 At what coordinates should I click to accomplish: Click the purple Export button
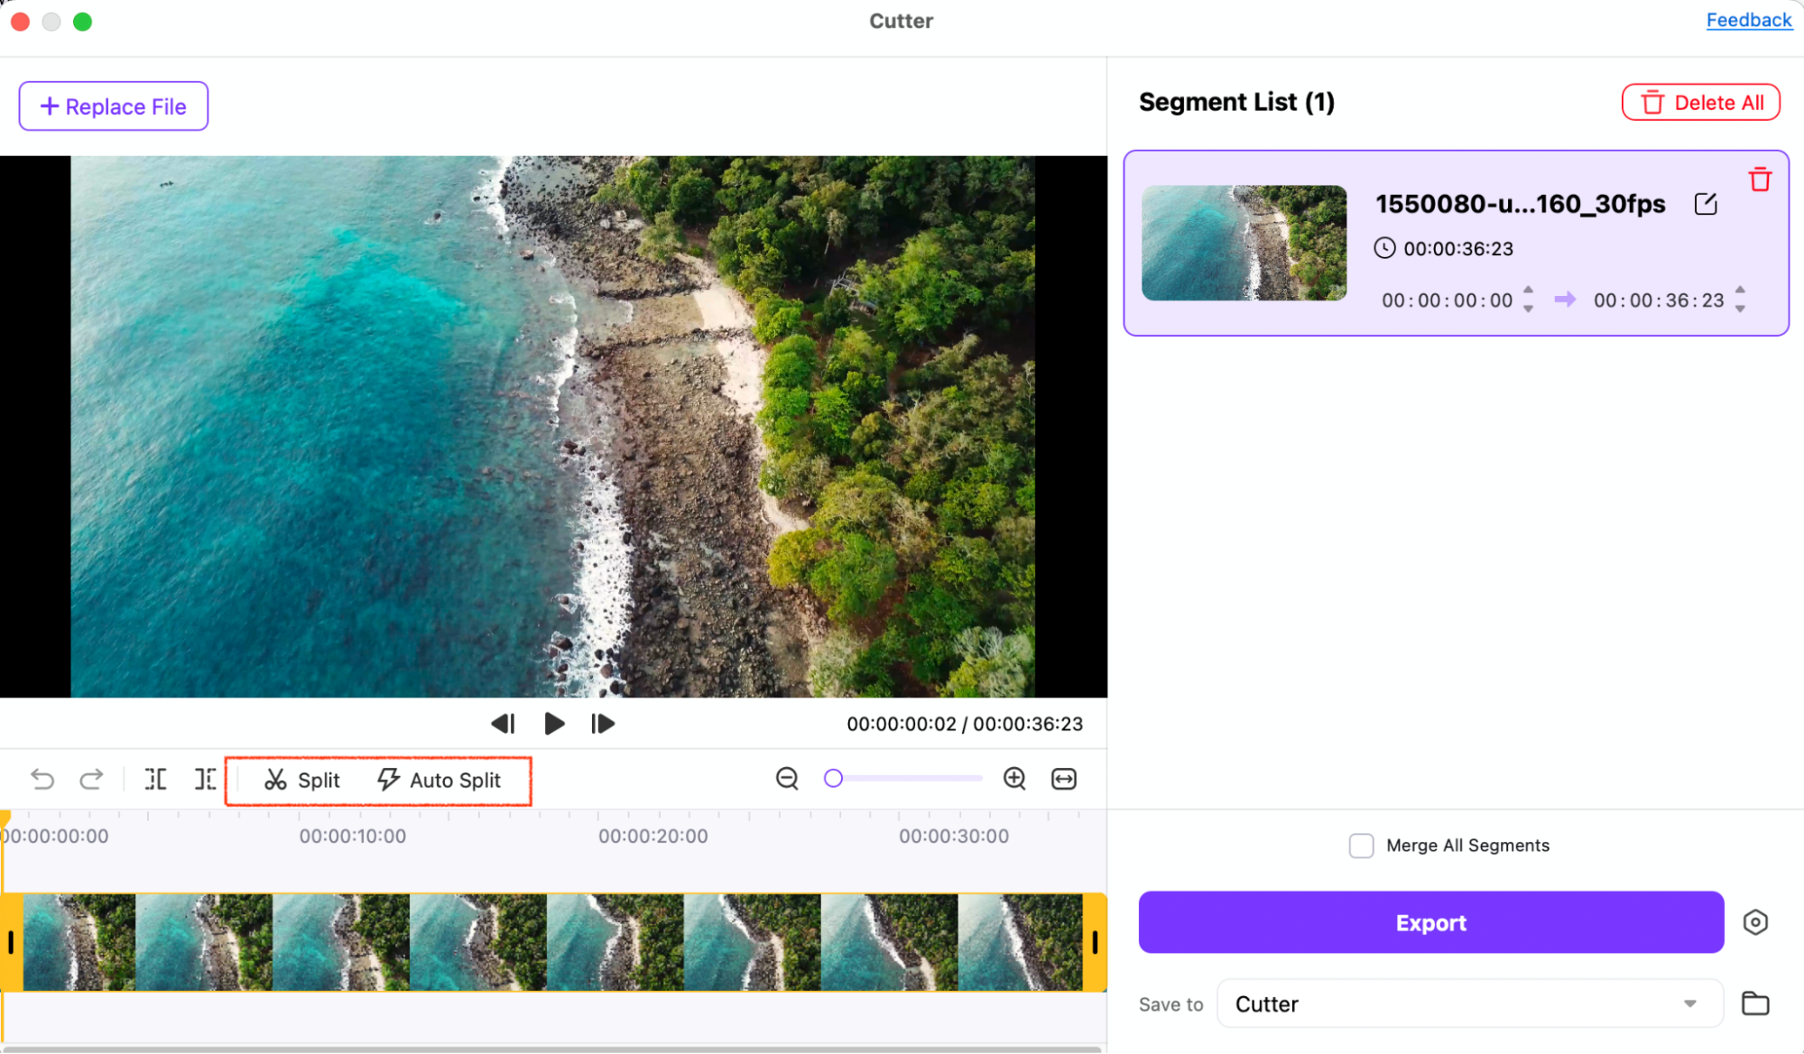(x=1430, y=922)
